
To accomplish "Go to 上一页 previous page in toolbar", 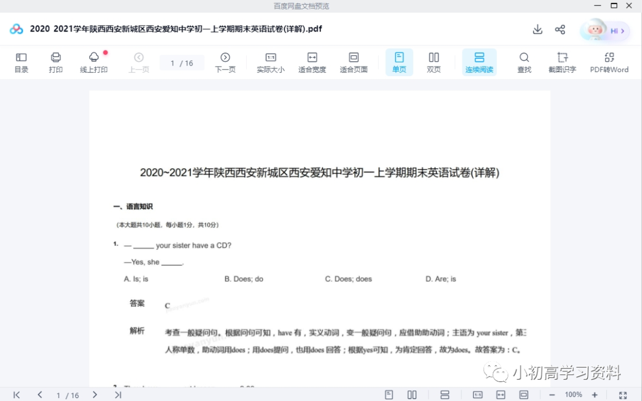I will (x=139, y=62).
